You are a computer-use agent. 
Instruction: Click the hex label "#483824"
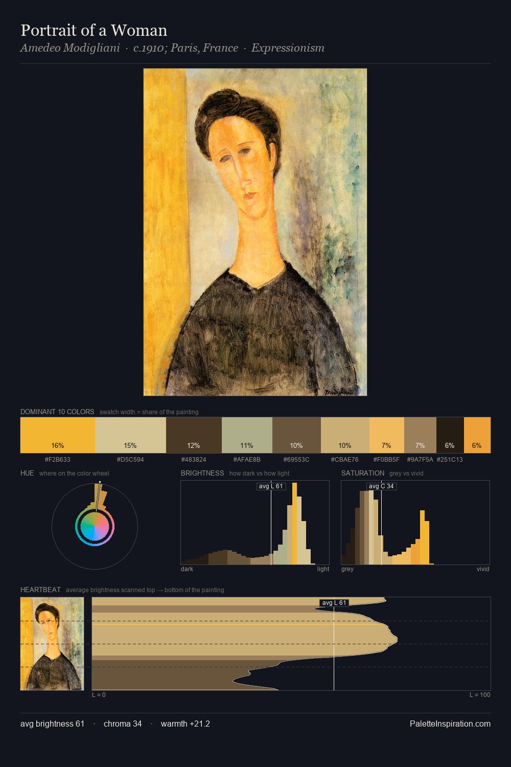[194, 460]
